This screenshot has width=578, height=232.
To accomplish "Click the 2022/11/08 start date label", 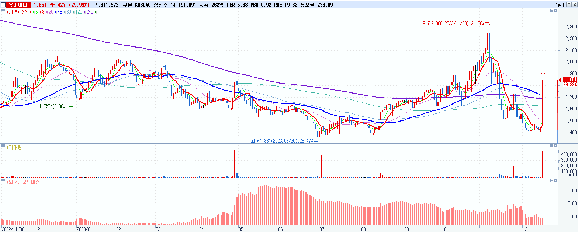I will (x=13, y=229).
